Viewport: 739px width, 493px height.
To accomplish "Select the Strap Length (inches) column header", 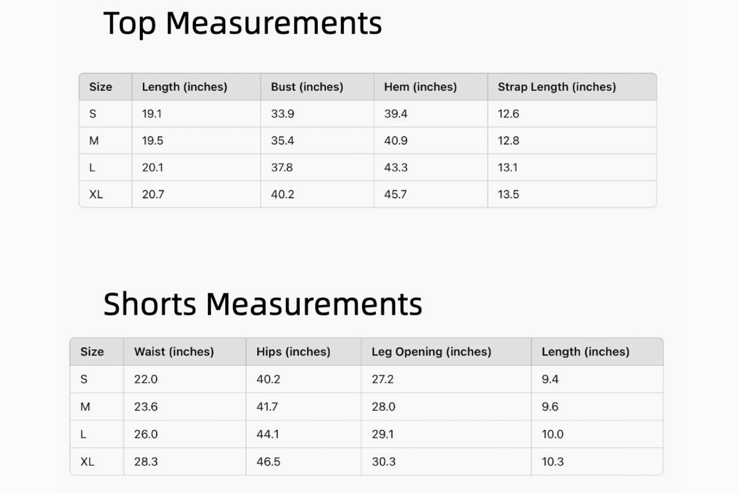I will tap(556, 87).
